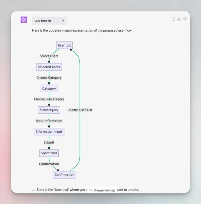Expand the Used Show Me chevron
The height and width of the screenshot is (204, 201).
[x=63, y=21]
